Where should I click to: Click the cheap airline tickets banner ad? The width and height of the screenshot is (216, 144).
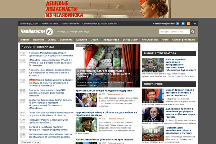click(108, 9)
